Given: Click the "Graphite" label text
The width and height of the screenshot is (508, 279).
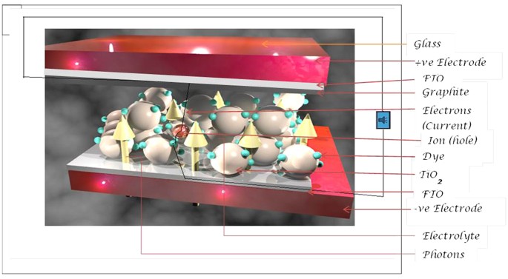Looking at the screenshot, I should coord(446,93).
